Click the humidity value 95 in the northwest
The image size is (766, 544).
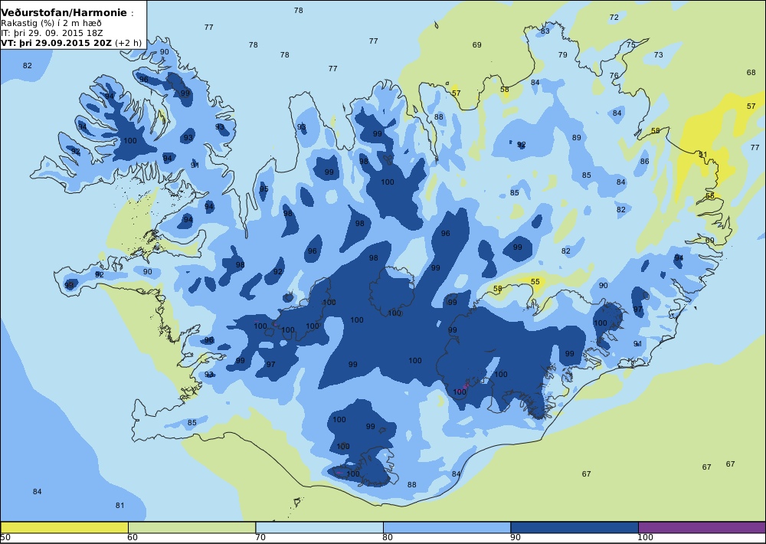[264, 189]
